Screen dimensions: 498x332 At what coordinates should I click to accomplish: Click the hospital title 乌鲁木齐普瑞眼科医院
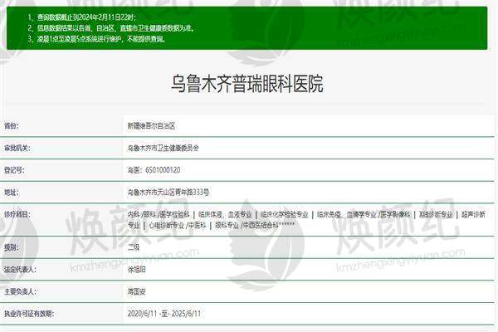pos(247,84)
